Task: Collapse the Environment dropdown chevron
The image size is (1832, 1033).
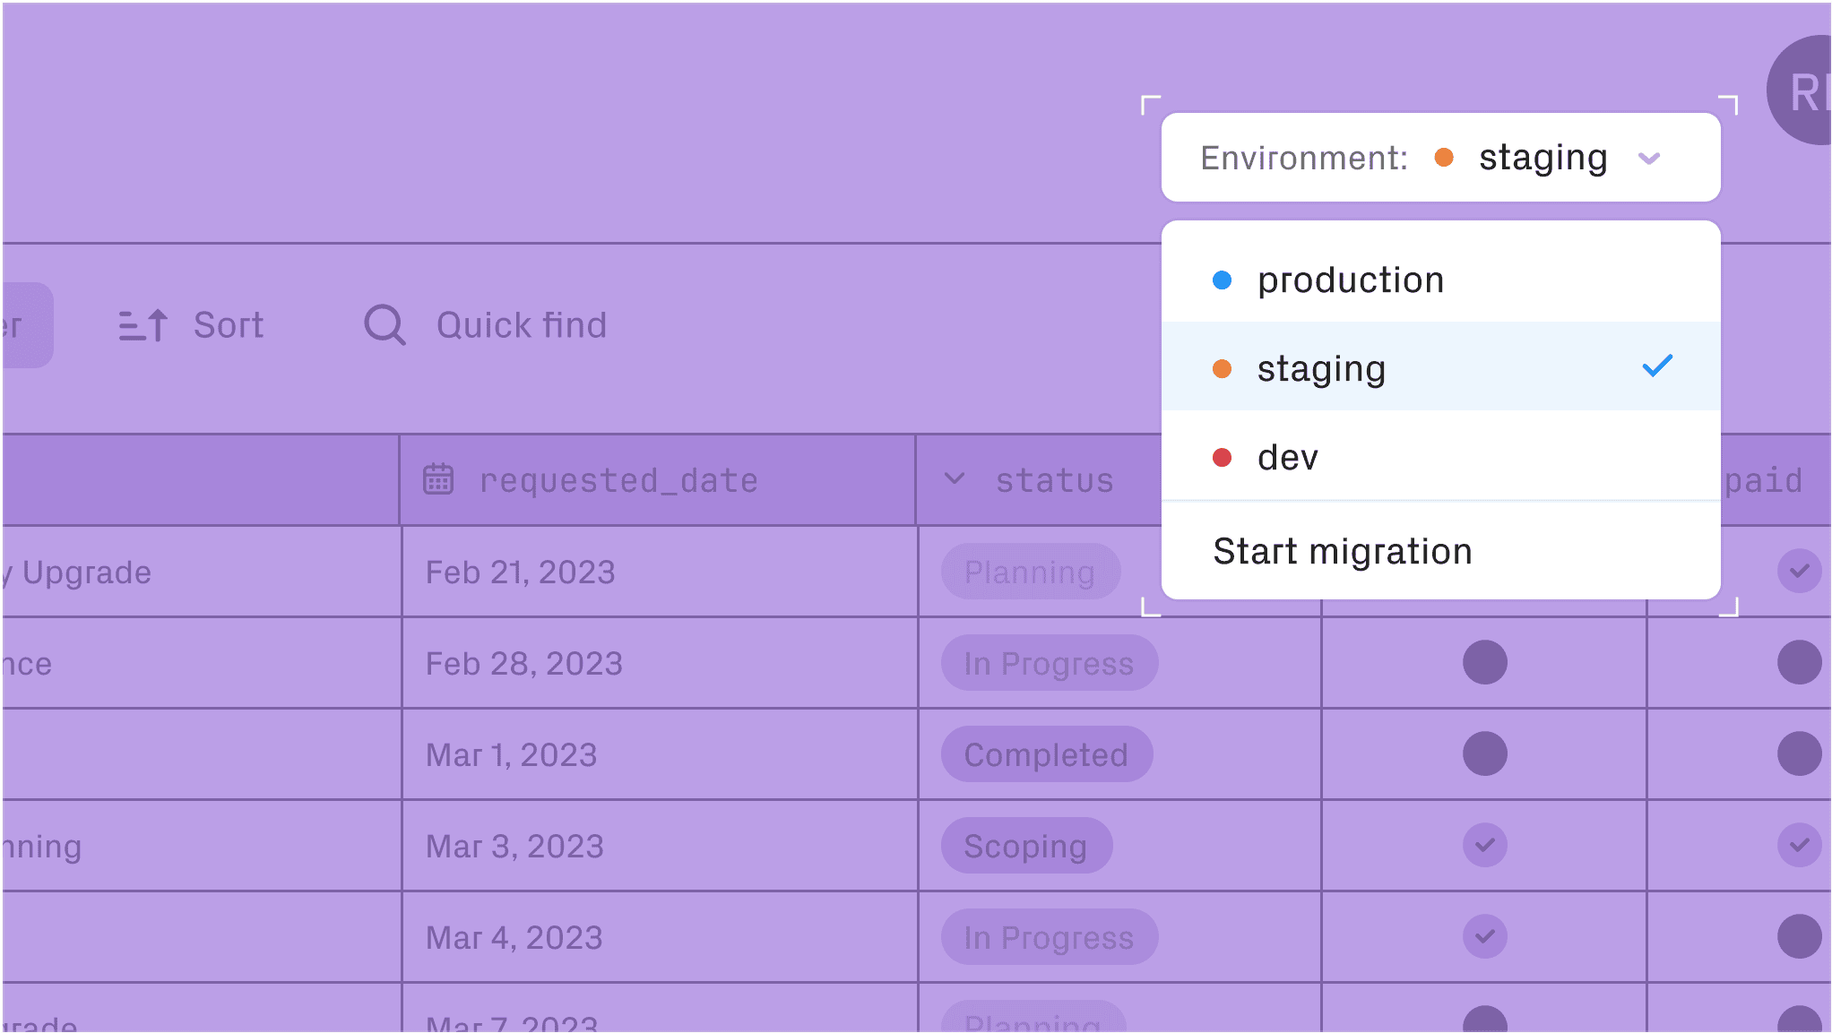Action: [1649, 159]
